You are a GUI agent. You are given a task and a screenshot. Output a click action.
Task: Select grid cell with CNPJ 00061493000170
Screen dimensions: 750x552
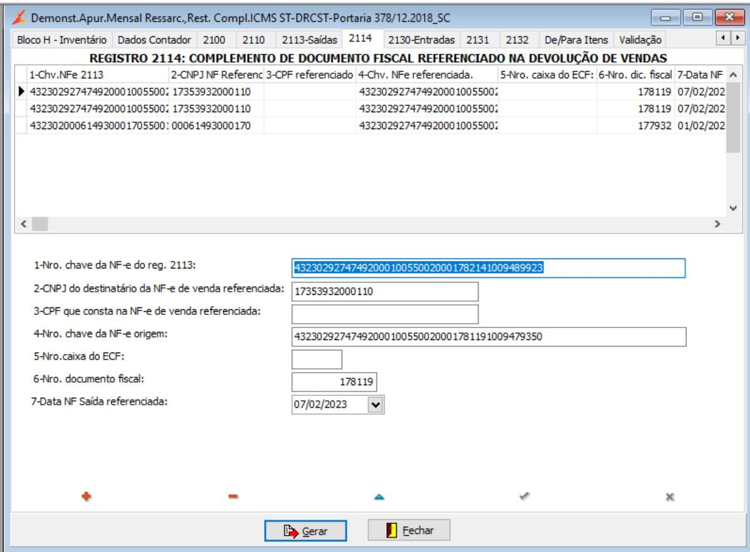click(216, 125)
